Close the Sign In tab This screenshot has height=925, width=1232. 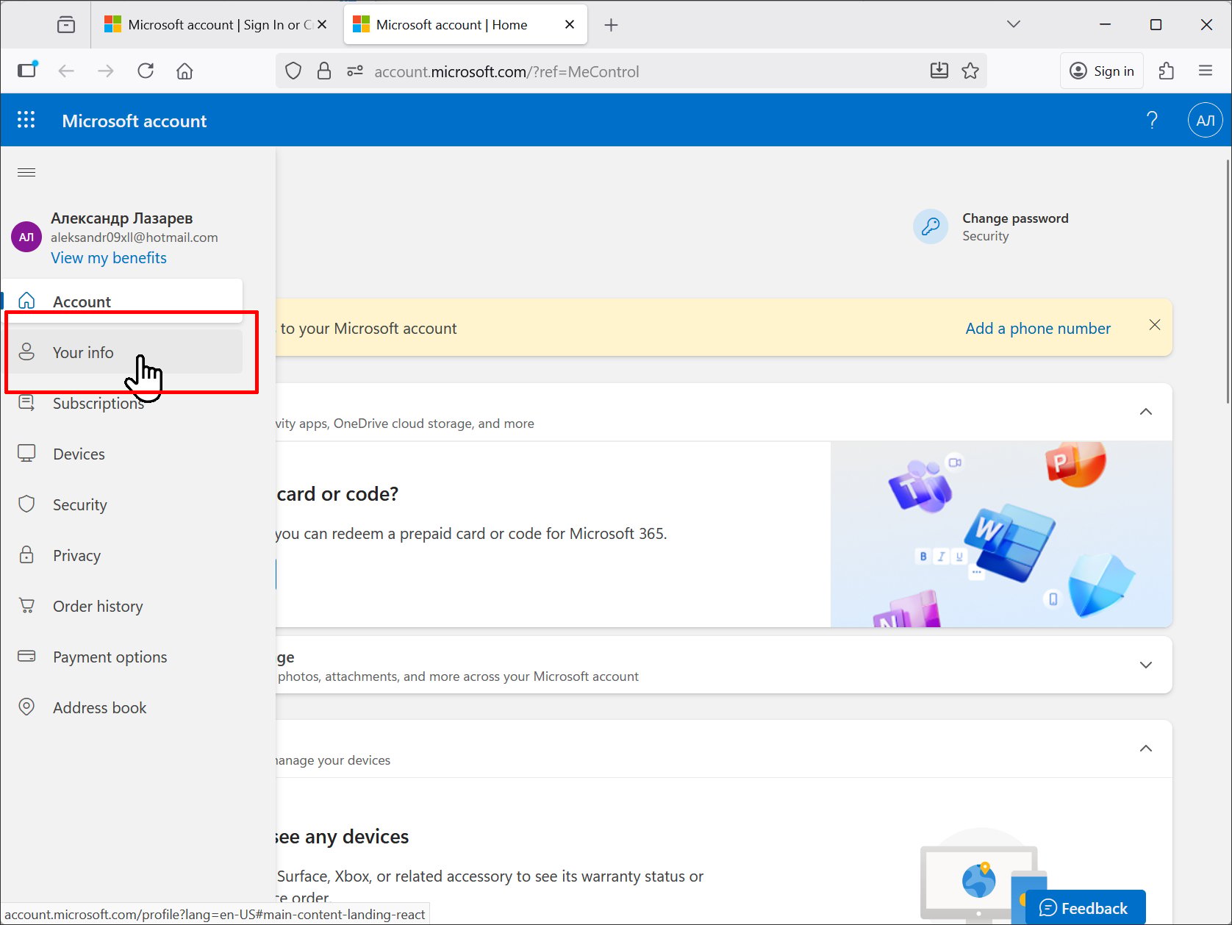tap(322, 24)
